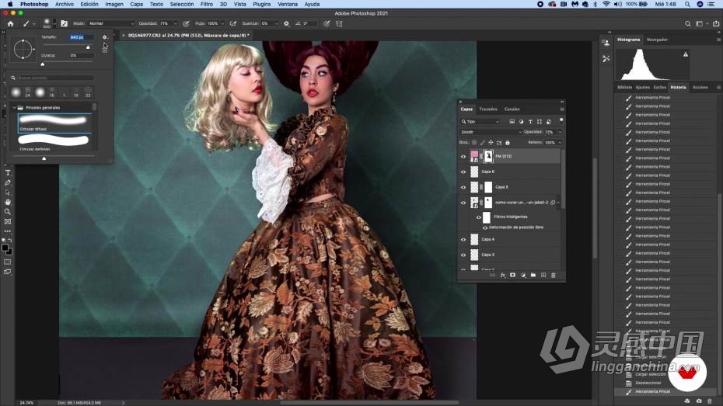Open the Capa menu
This screenshot has height=406, width=723.
coord(136,4)
